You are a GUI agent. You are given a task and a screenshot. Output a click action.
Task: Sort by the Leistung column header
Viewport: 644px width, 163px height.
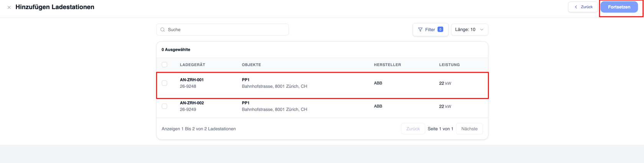pyautogui.click(x=449, y=65)
